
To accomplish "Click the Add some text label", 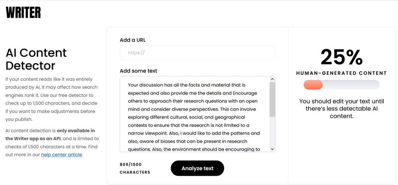I will [138, 71].
